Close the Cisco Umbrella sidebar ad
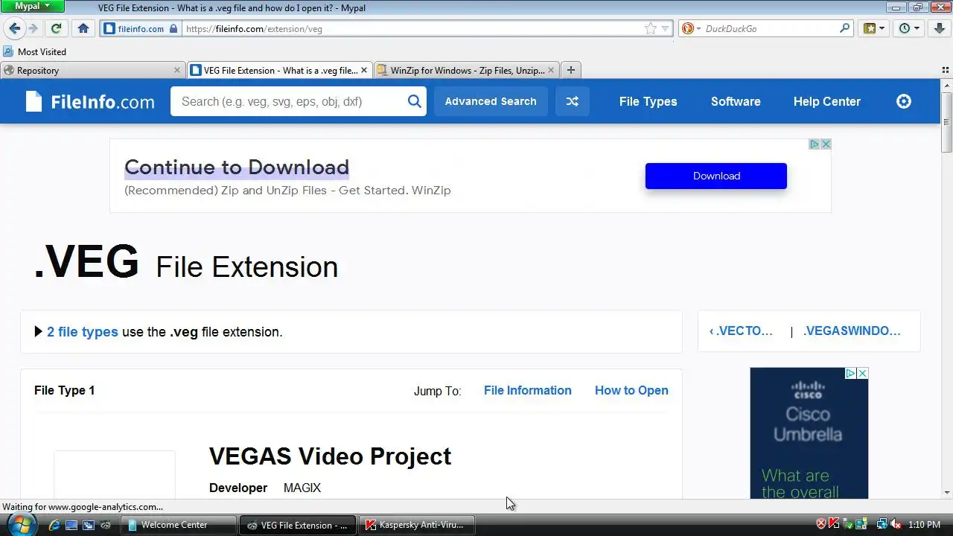 [x=862, y=374]
